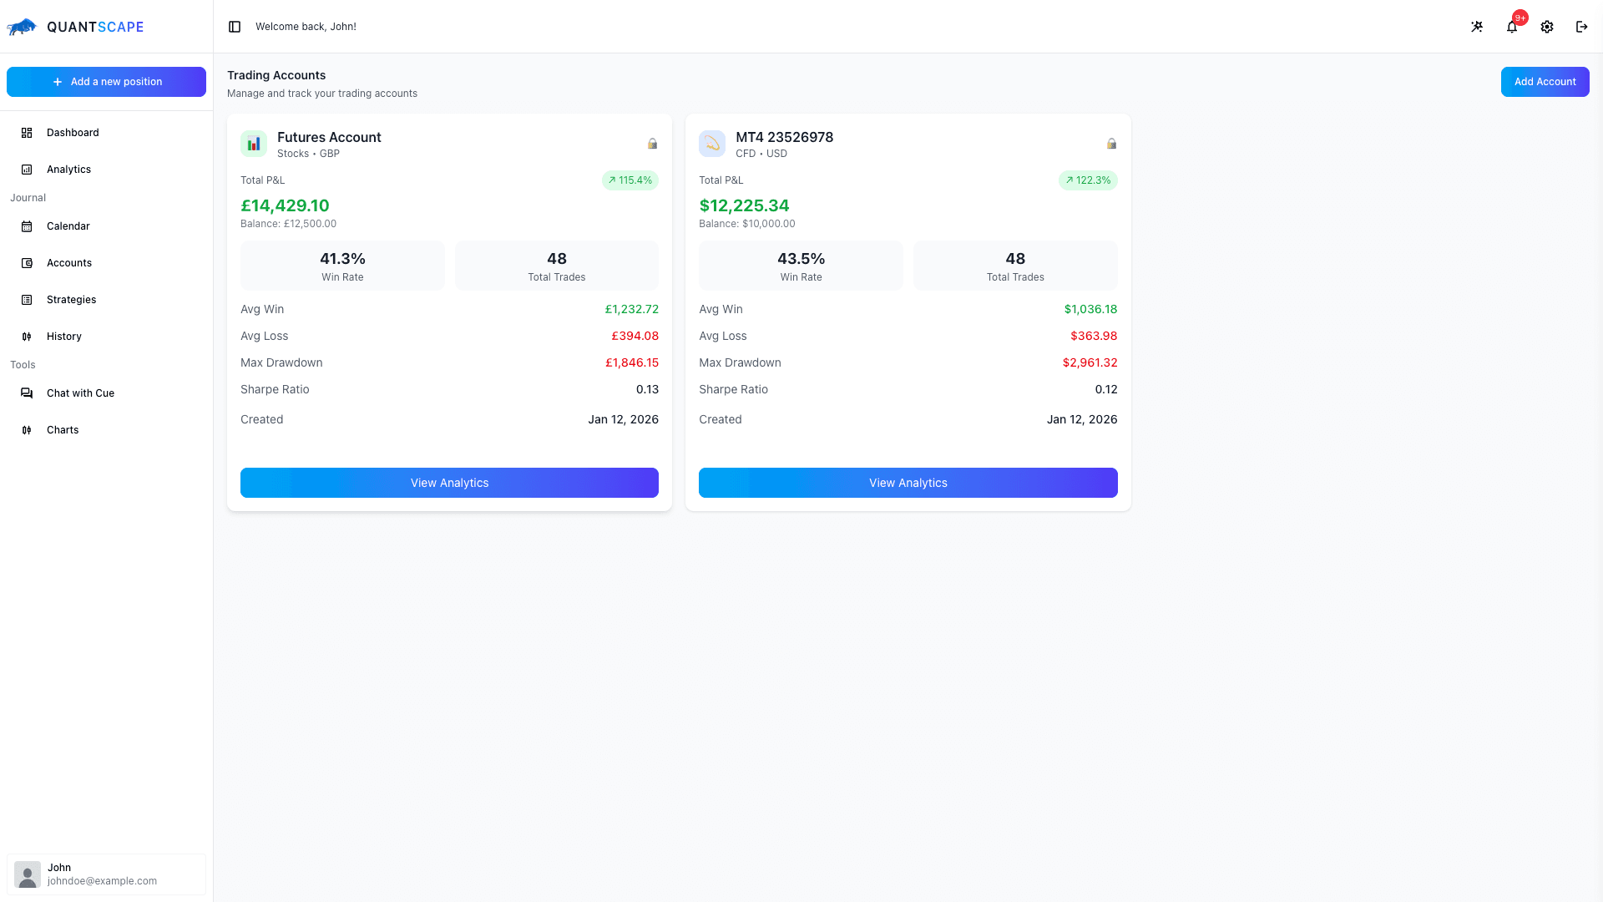Toggle the sidebar panel collapse icon
The image size is (1603, 902).
coord(234,27)
